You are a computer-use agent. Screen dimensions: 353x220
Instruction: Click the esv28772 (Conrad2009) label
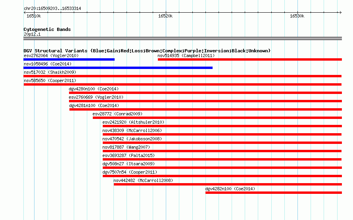click(x=117, y=114)
